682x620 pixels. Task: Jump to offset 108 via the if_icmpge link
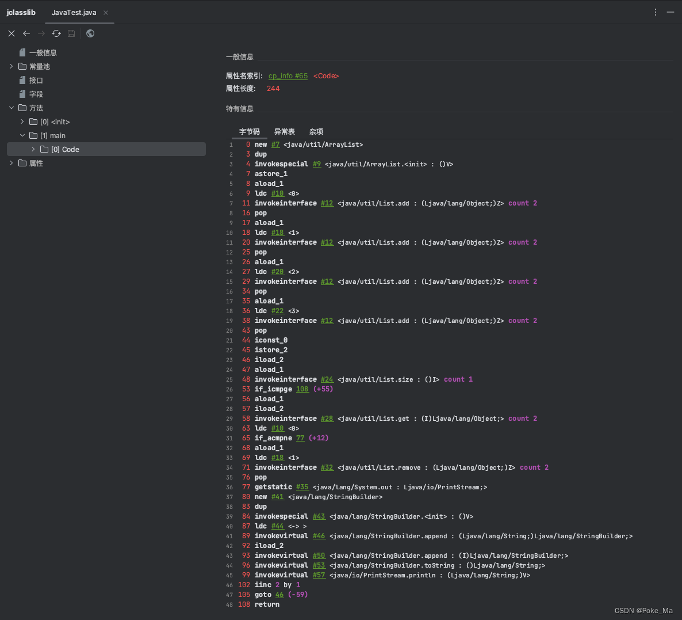click(x=302, y=389)
